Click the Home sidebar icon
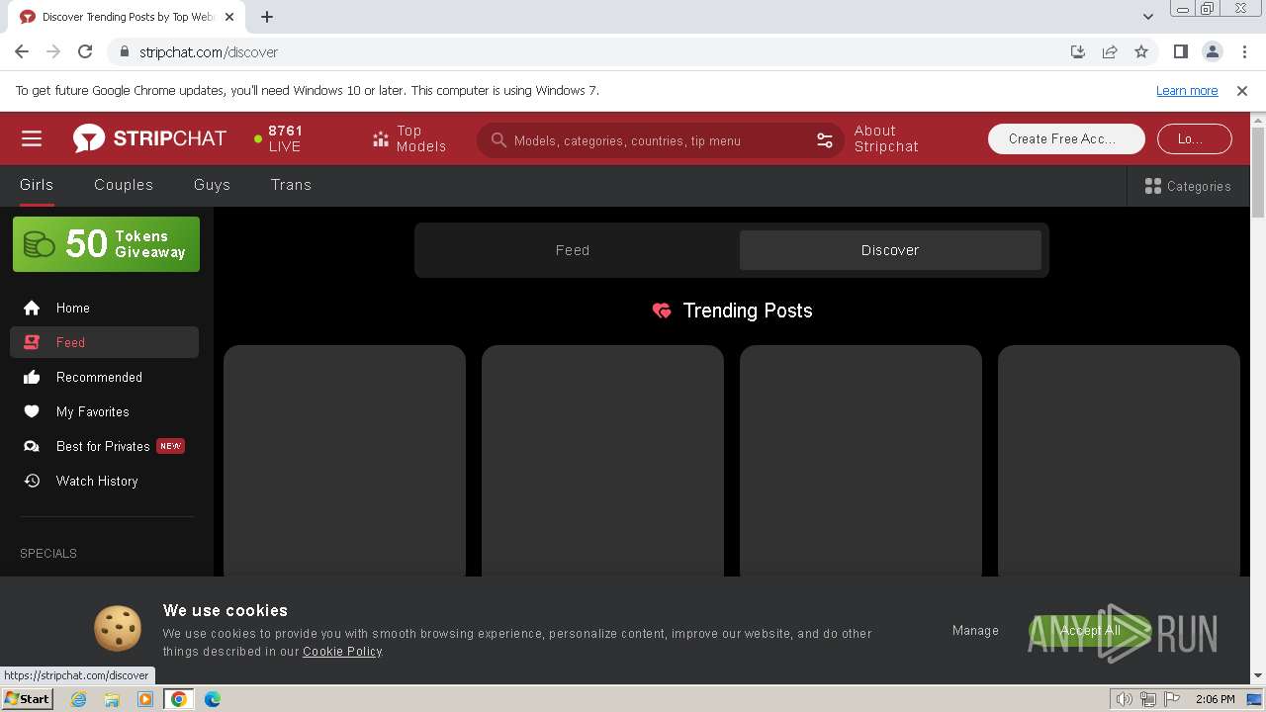Image resolution: width=1266 pixels, height=712 pixels. tap(32, 308)
